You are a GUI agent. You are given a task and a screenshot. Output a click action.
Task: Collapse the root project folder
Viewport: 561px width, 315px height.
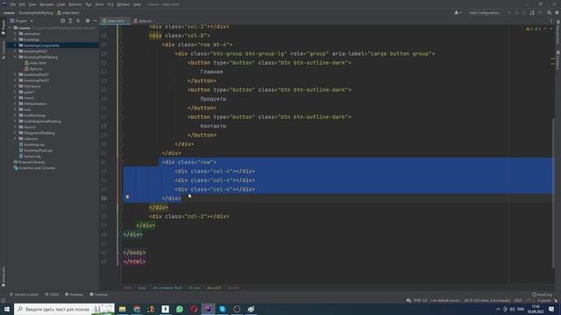(10, 28)
